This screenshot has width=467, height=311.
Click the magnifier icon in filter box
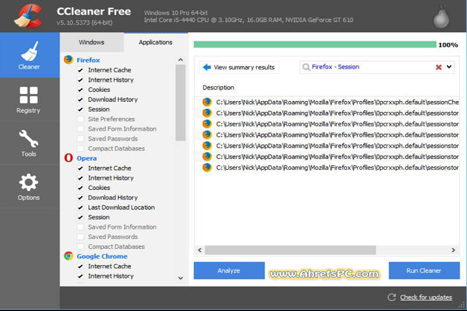(x=306, y=67)
